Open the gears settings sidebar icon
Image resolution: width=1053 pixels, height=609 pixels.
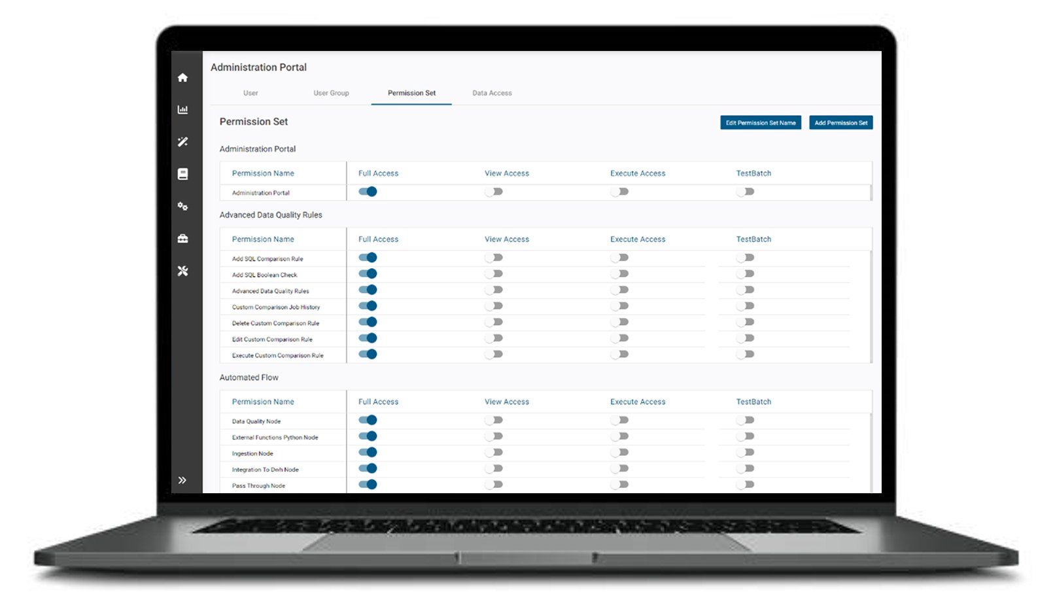182,206
